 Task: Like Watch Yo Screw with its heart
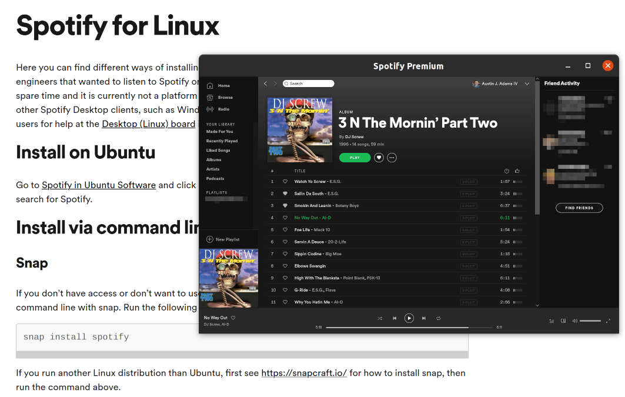[285, 181]
